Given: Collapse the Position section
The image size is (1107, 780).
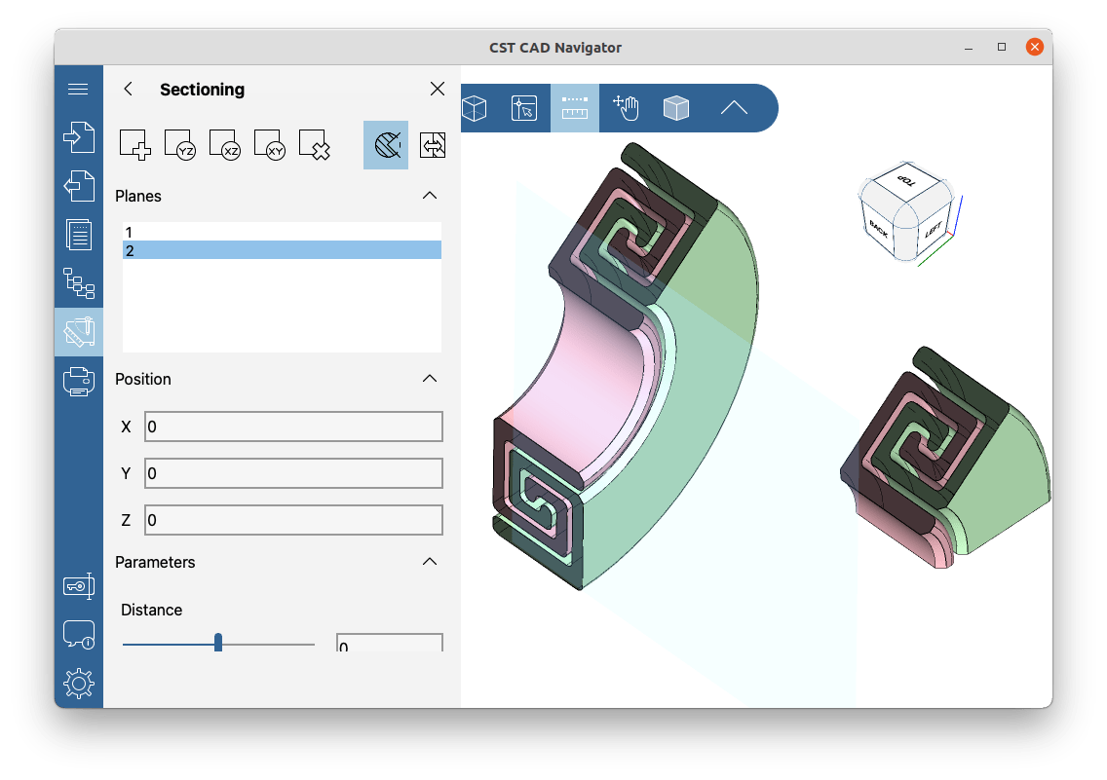Looking at the screenshot, I should click(x=430, y=379).
